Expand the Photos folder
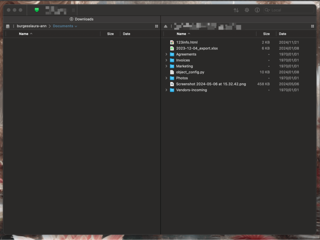 tap(166, 78)
